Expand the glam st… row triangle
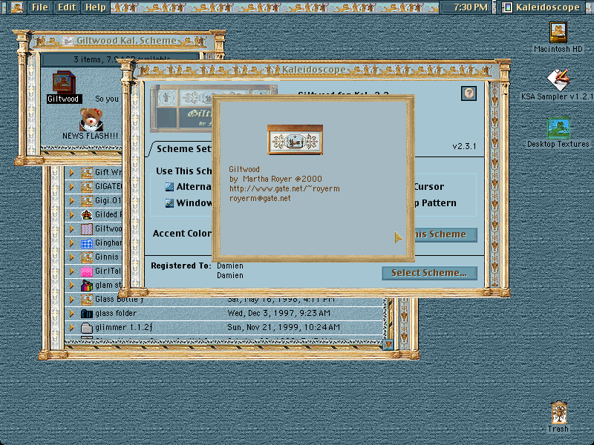The image size is (594, 445). coord(71,286)
